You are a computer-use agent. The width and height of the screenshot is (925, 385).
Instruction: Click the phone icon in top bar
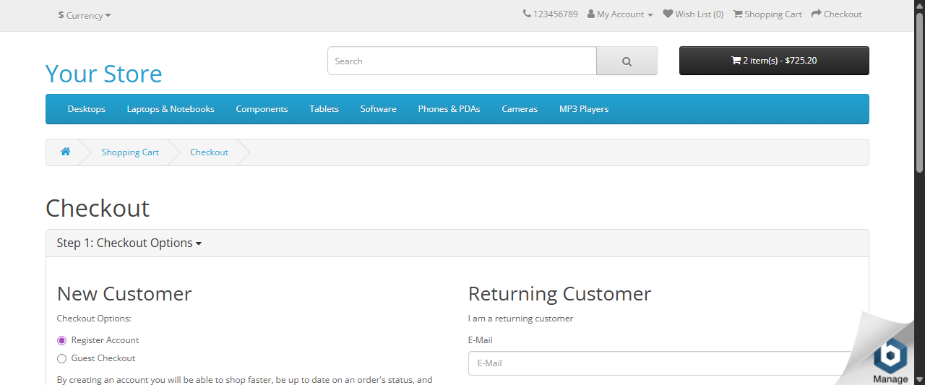coord(527,14)
